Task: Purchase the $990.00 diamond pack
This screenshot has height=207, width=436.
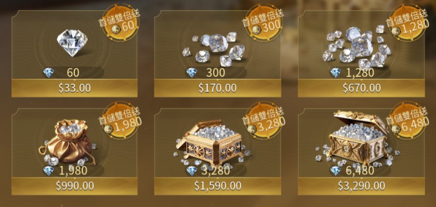Action: (x=75, y=186)
